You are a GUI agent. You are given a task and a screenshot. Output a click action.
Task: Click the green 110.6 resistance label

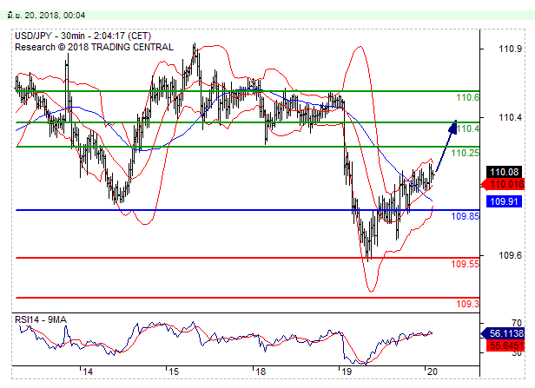467,97
